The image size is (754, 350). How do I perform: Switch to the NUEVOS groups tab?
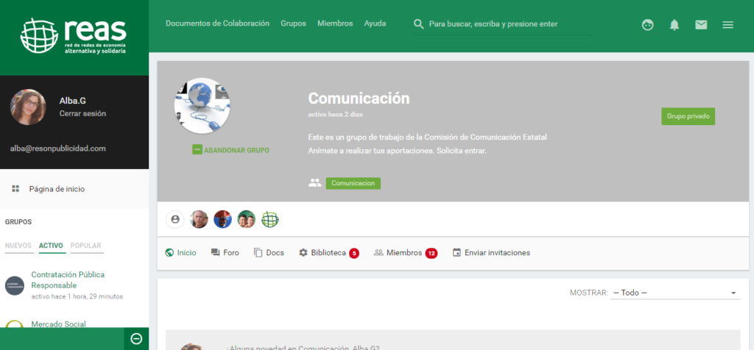point(19,246)
